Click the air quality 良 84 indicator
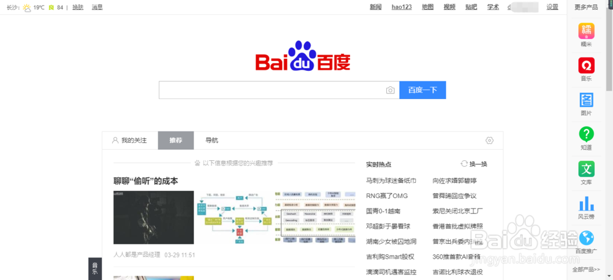Screen dimensions: 613x280 click(x=56, y=7)
